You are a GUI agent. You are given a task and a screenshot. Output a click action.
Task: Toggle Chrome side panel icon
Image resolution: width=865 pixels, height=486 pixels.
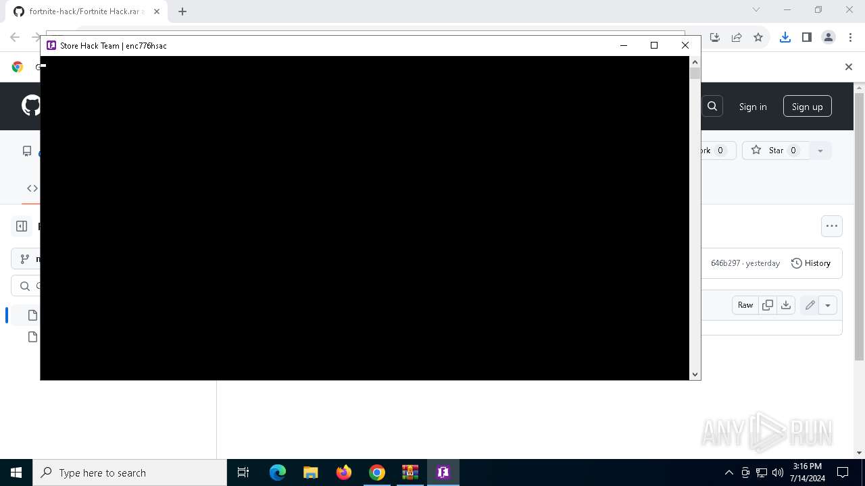click(807, 37)
